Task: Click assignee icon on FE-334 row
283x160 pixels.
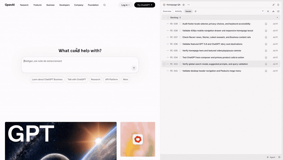Action: tap(266, 57)
